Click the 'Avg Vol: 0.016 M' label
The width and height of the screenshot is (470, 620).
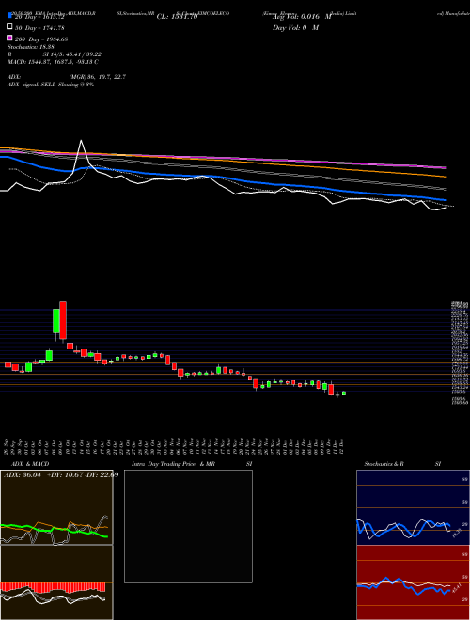coord(302,17)
